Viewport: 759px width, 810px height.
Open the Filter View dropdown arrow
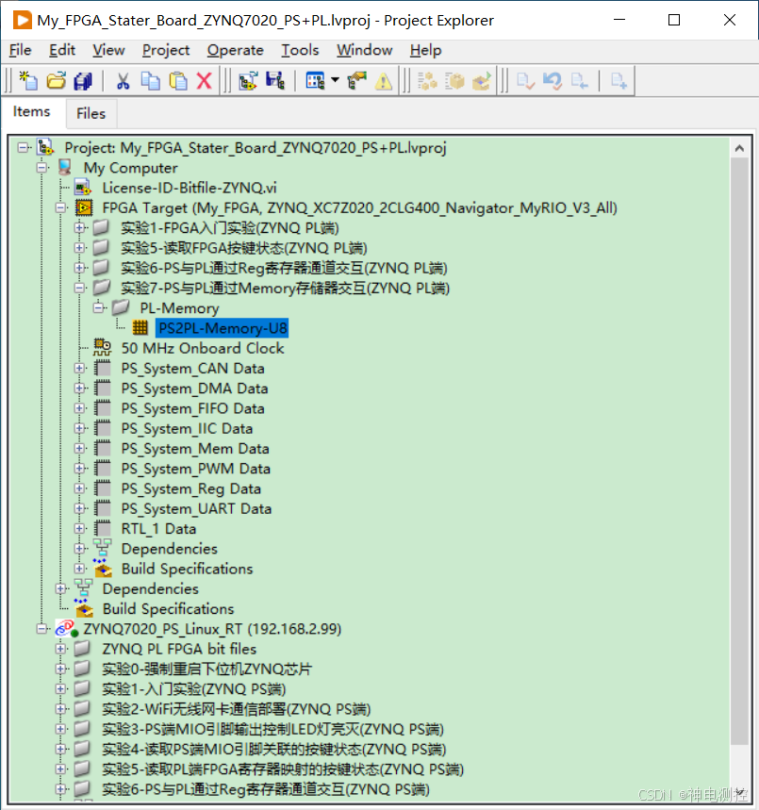click(335, 80)
